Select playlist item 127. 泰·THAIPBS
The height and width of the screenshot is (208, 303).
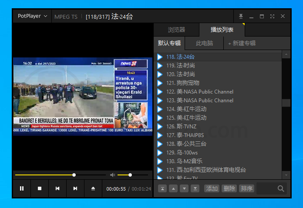[218, 135]
